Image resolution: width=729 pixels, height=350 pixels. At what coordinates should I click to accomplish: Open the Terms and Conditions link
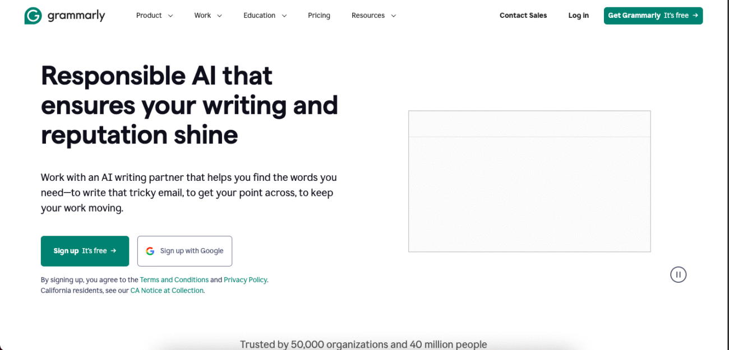coord(174,279)
